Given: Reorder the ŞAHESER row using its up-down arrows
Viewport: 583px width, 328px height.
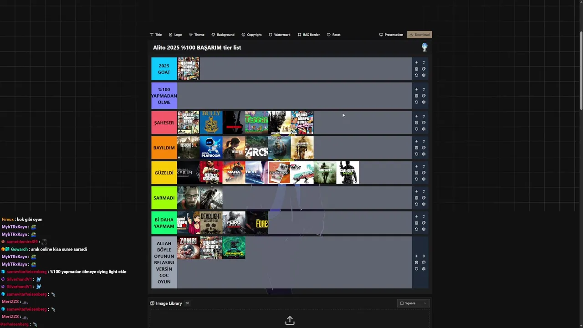Looking at the screenshot, I should [424, 116].
